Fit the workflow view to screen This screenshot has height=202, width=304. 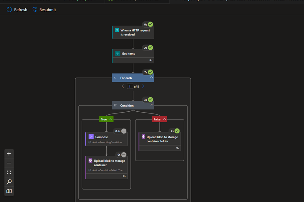click(x=9, y=172)
